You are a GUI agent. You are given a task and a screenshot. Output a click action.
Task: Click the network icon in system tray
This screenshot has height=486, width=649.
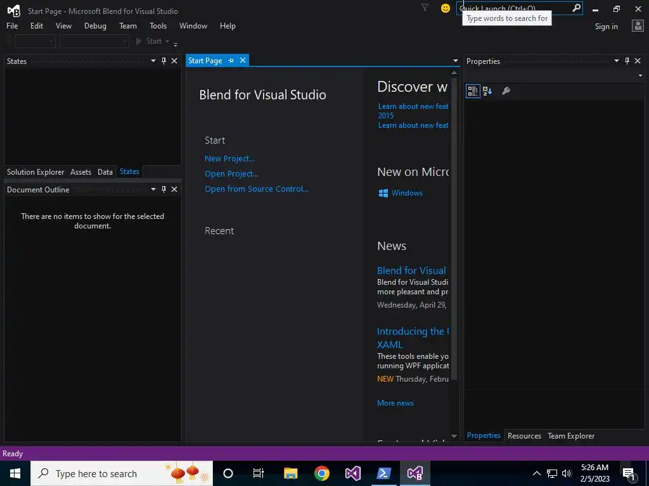(x=552, y=473)
